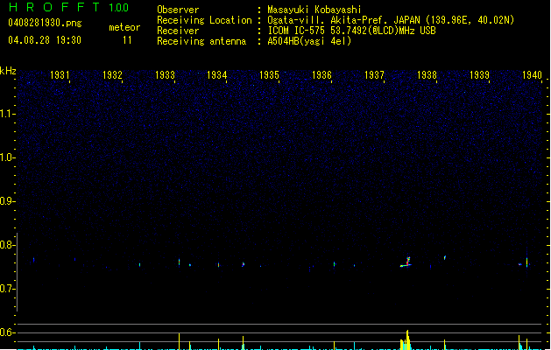Select the filename 0408281930.png

tap(45, 23)
